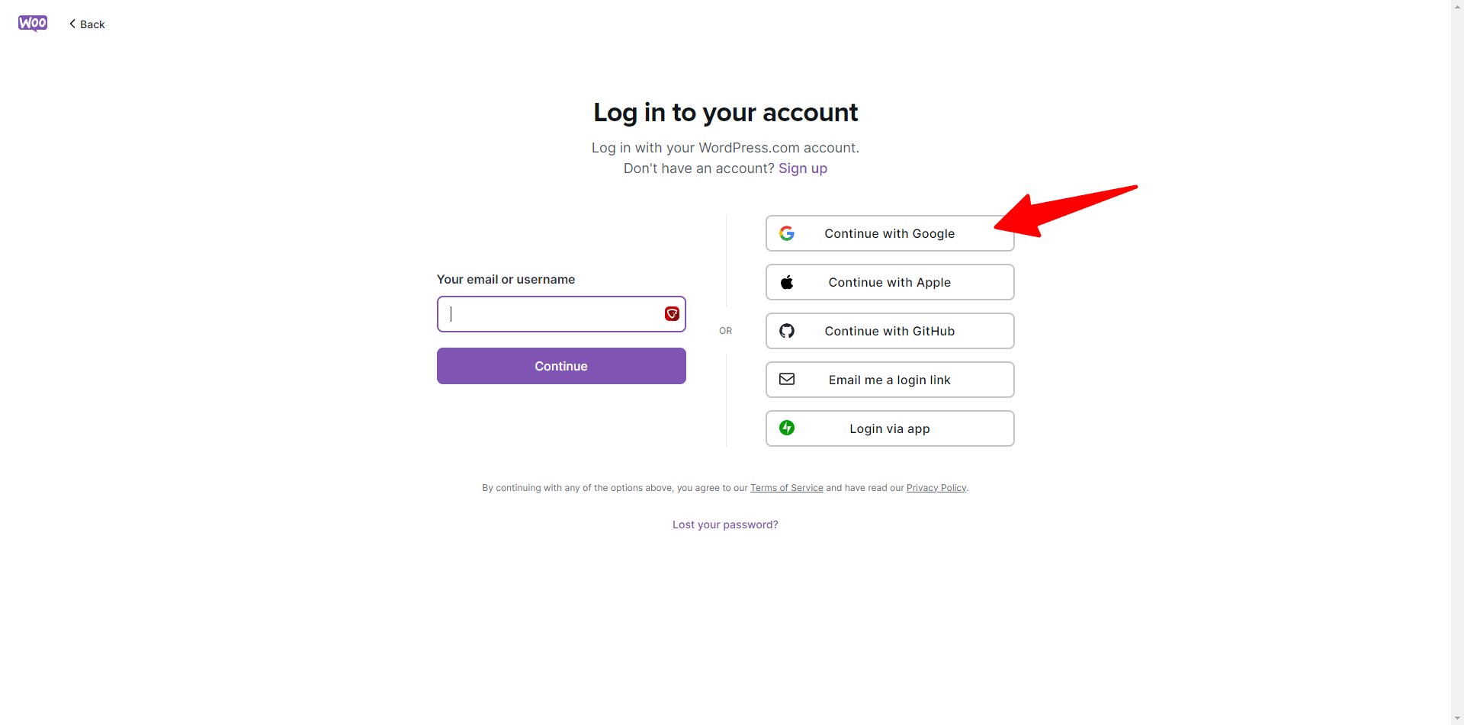Open the Privacy Policy link
Image resolution: width=1464 pixels, height=725 pixels.
[x=936, y=488]
